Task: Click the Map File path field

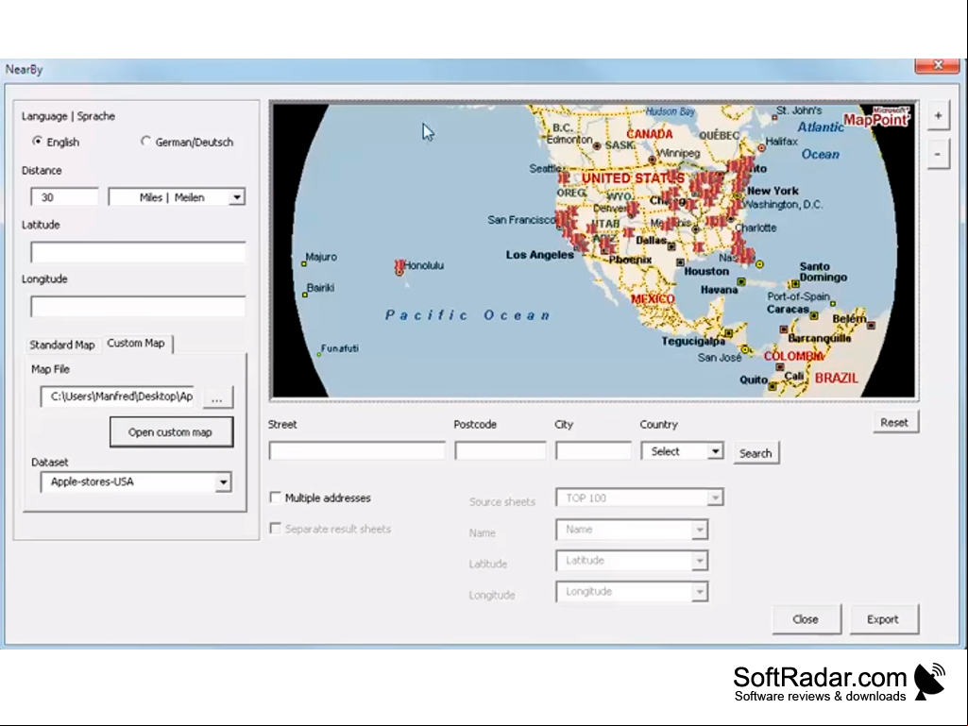Action: pyautogui.click(x=119, y=397)
